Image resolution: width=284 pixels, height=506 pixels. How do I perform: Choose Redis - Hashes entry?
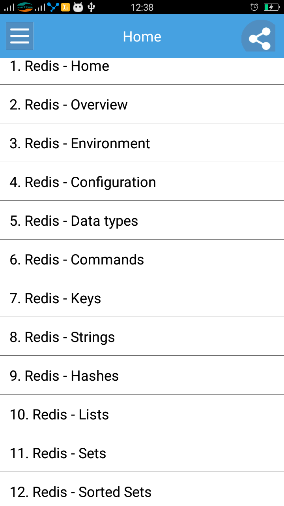tap(142, 375)
